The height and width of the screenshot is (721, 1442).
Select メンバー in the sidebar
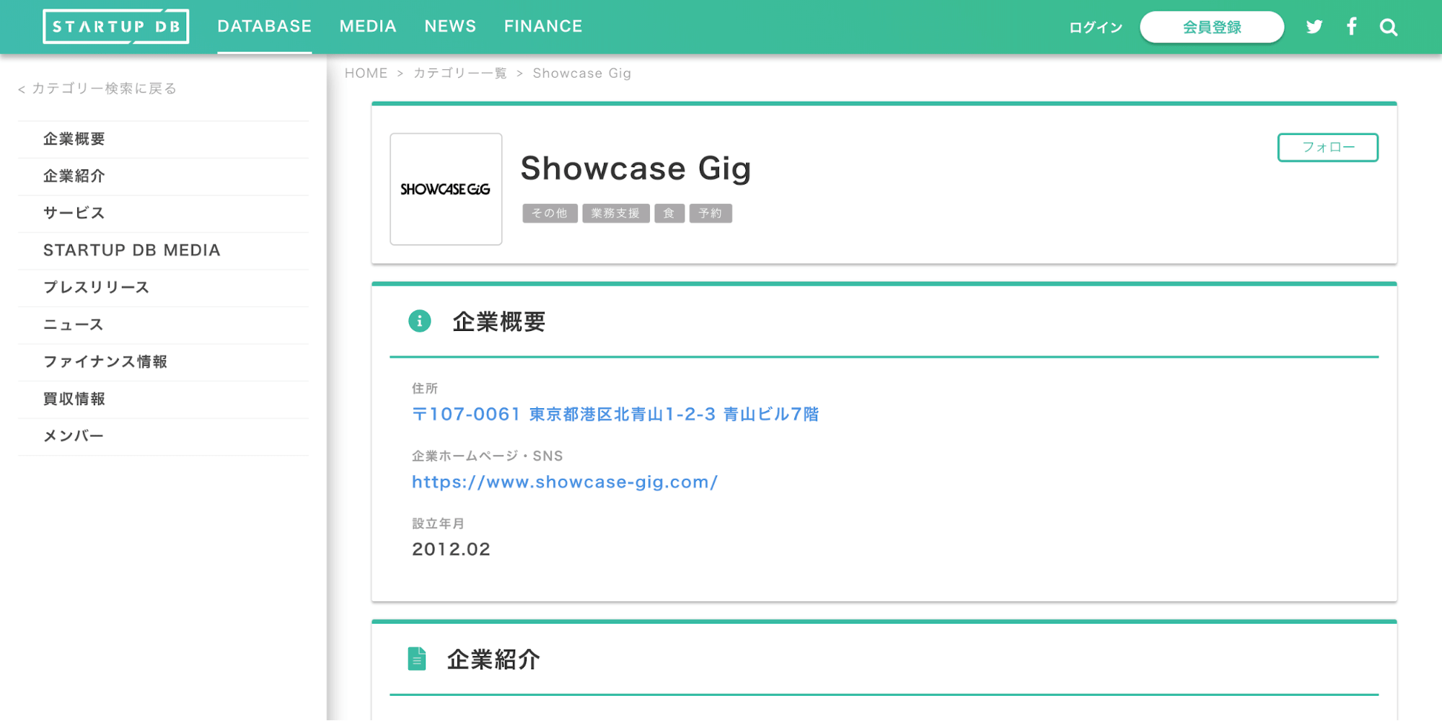tap(163, 436)
